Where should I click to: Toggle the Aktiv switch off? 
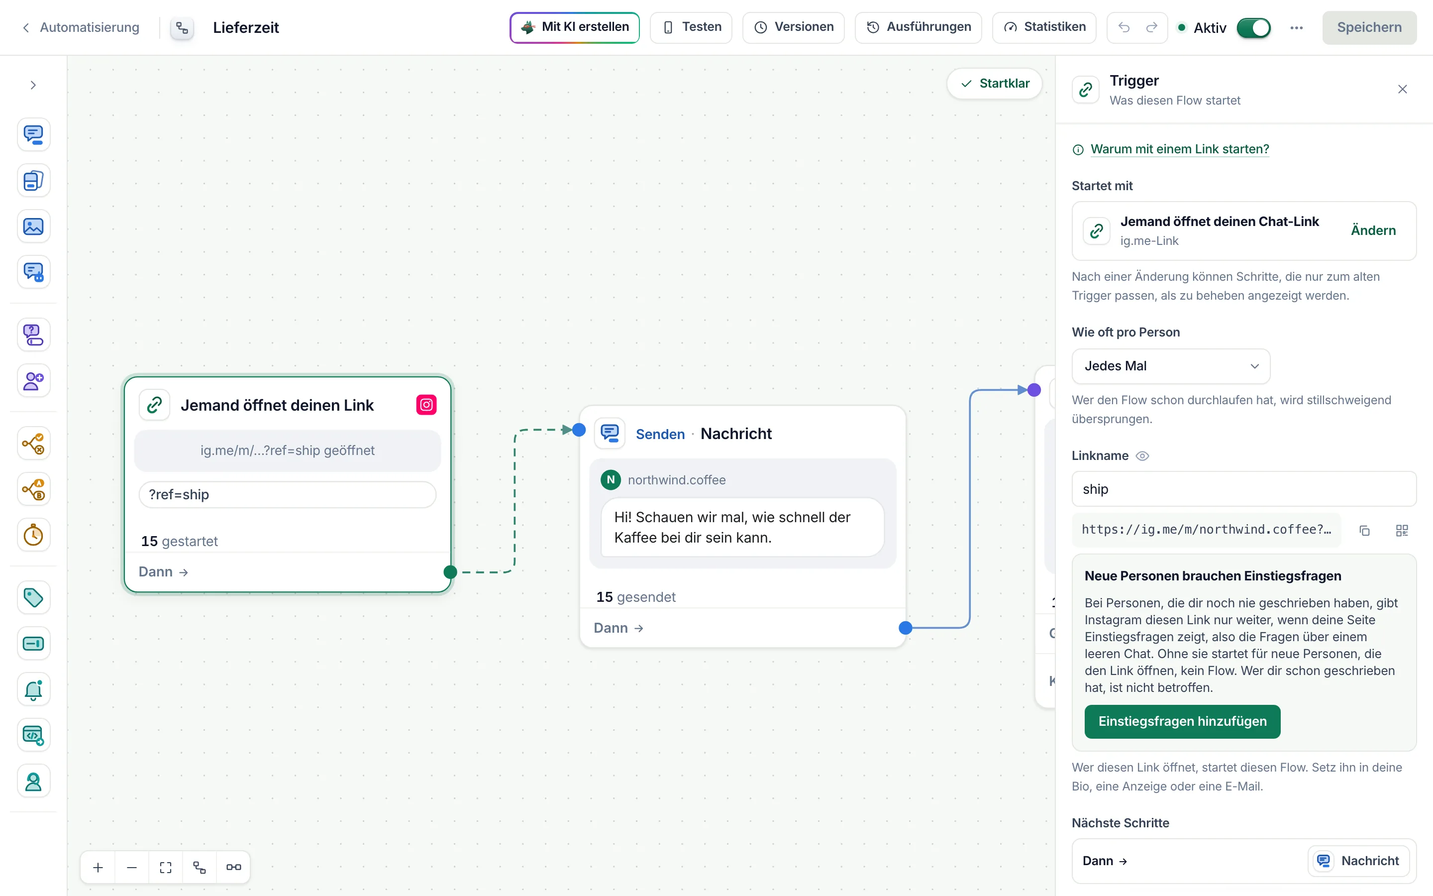coord(1253,28)
